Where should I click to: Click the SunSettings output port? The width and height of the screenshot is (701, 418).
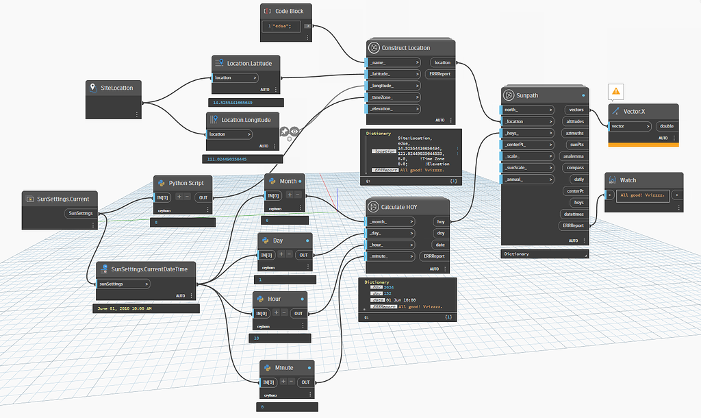[81, 214]
